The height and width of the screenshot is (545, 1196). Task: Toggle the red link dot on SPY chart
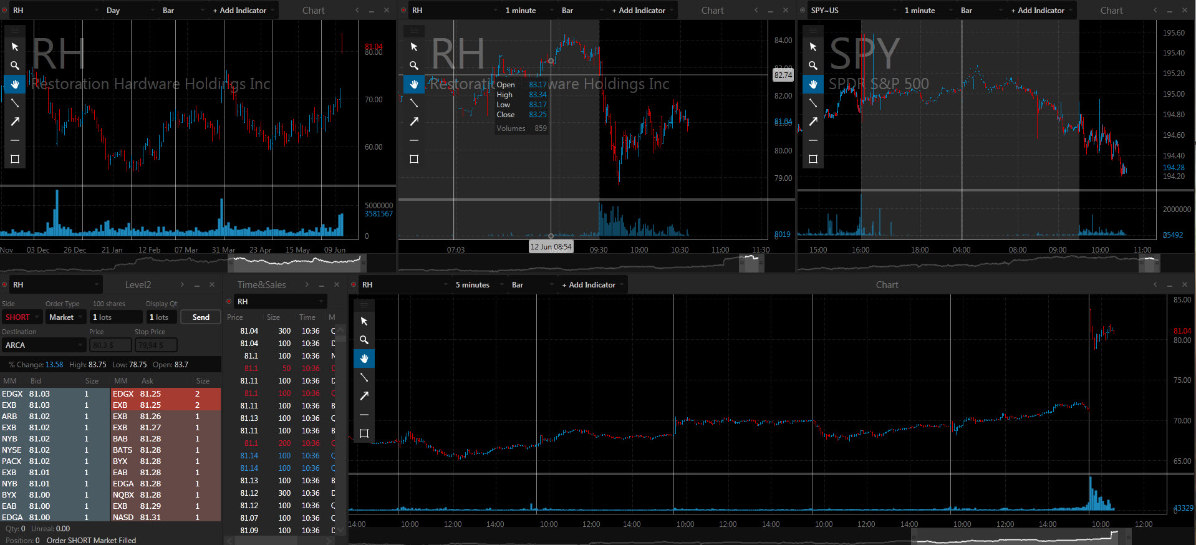point(803,11)
